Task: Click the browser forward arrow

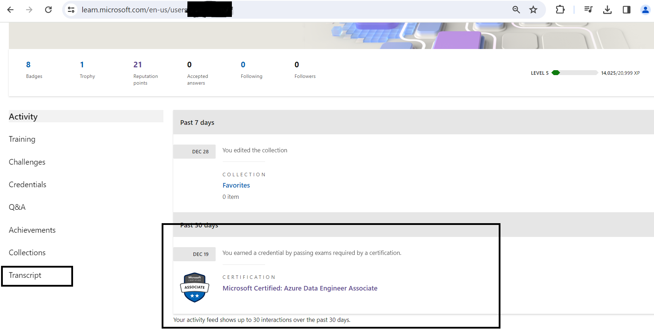Action: click(29, 10)
